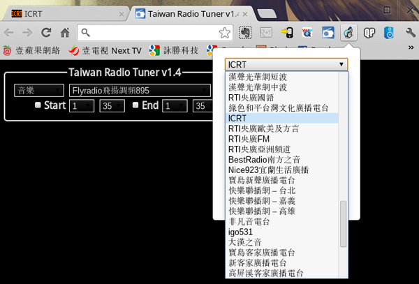
Task: Select 漢聲光華網中波 from the list
Action: 282,87
